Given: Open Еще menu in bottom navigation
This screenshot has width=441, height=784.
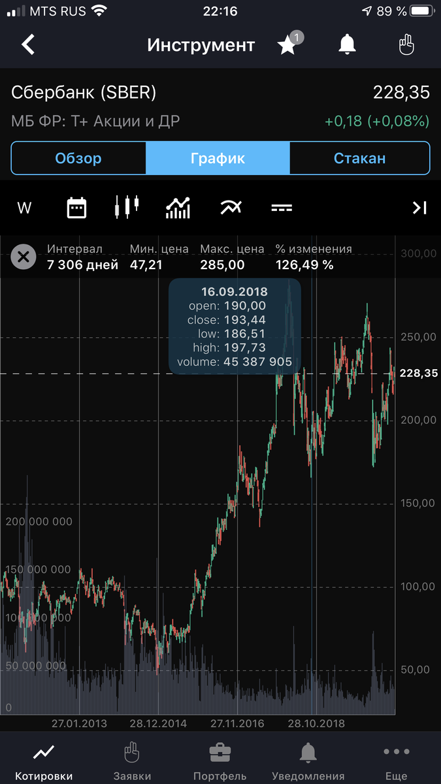Looking at the screenshot, I should click(397, 761).
